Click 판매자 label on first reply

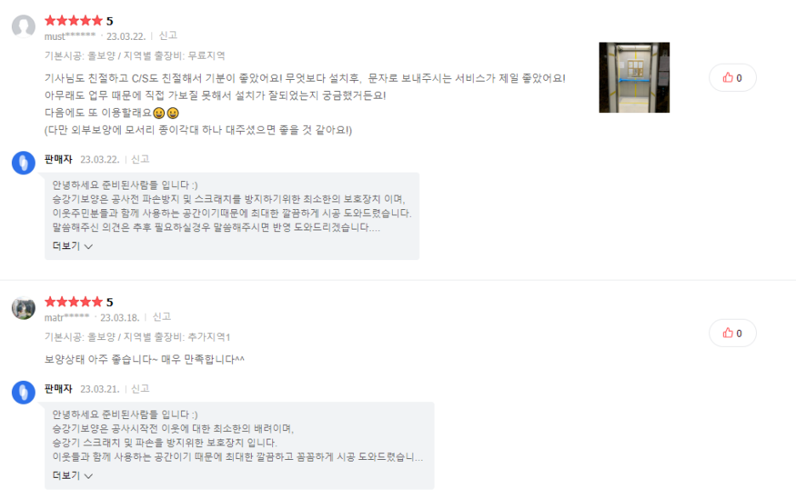pyautogui.click(x=59, y=160)
